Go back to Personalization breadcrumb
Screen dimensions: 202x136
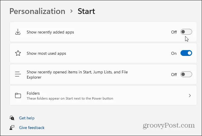tap(37, 11)
